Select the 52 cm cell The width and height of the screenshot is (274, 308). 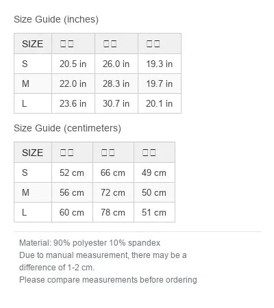pyautogui.click(x=72, y=172)
